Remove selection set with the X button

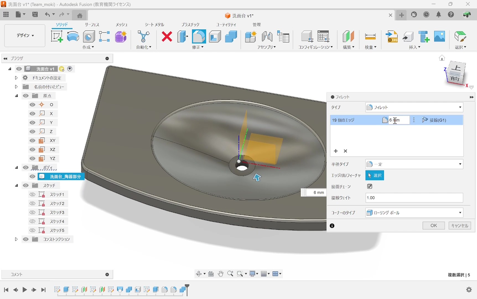click(345, 151)
